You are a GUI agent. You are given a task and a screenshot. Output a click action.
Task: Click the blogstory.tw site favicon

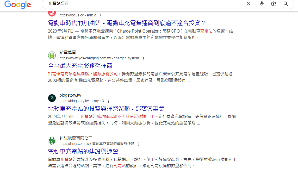tap(52, 98)
